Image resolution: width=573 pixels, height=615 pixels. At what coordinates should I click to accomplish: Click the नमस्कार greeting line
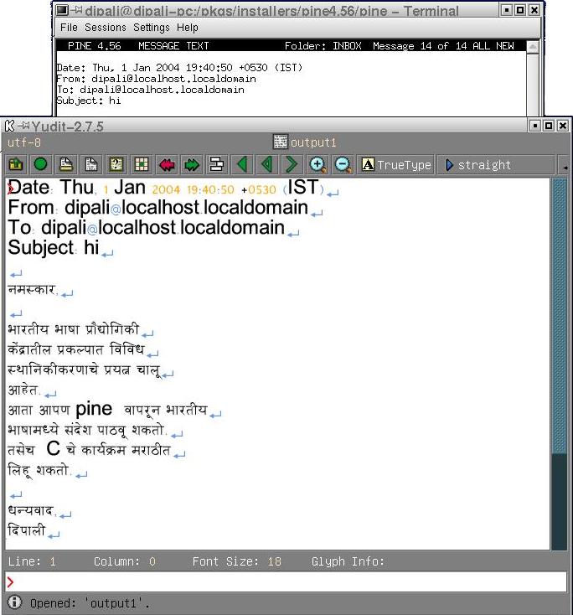(33, 290)
